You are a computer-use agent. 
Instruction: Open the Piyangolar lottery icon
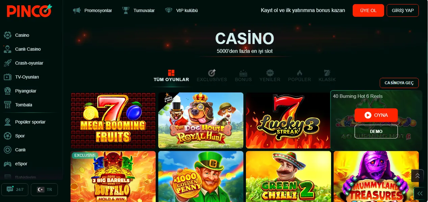(x=7, y=91)
